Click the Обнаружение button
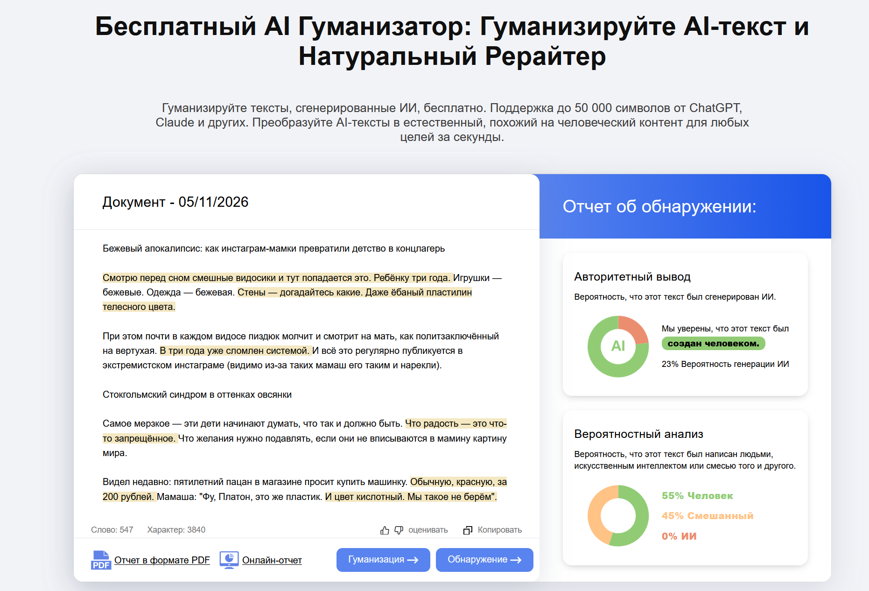Viewport: 869px width, 591px height. (x=484, y=560)
